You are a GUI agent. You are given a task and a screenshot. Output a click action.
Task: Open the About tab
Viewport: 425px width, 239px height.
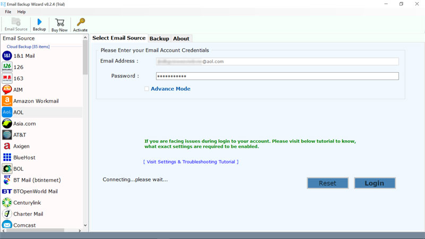pos(181,38)
